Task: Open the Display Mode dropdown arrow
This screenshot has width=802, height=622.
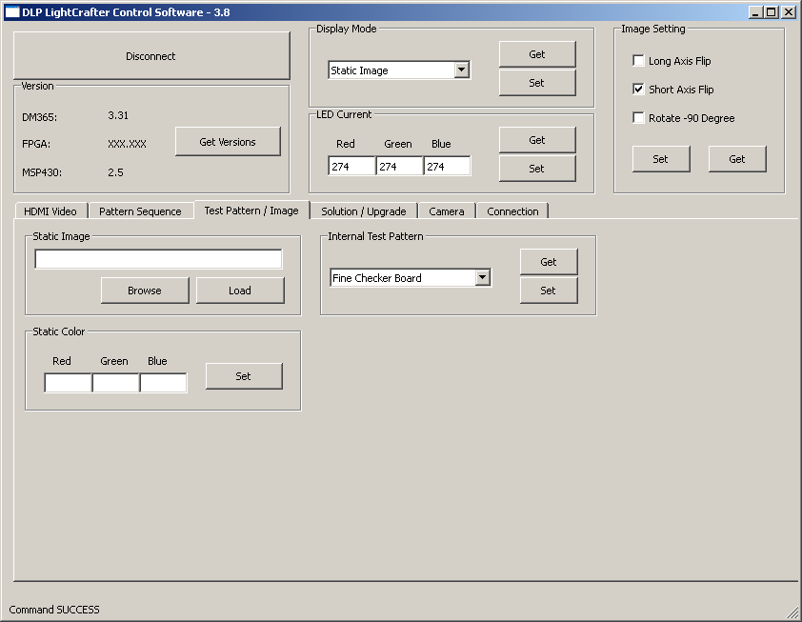Action: (461, 70)
